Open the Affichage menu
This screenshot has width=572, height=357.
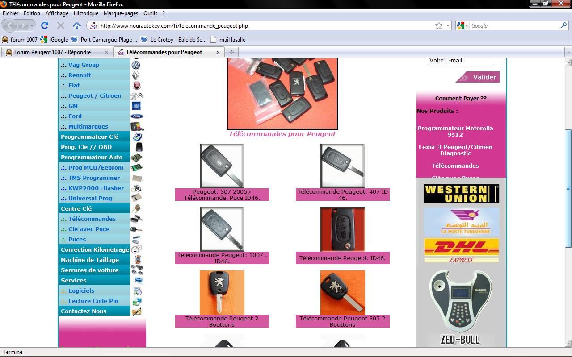(57, 13)
